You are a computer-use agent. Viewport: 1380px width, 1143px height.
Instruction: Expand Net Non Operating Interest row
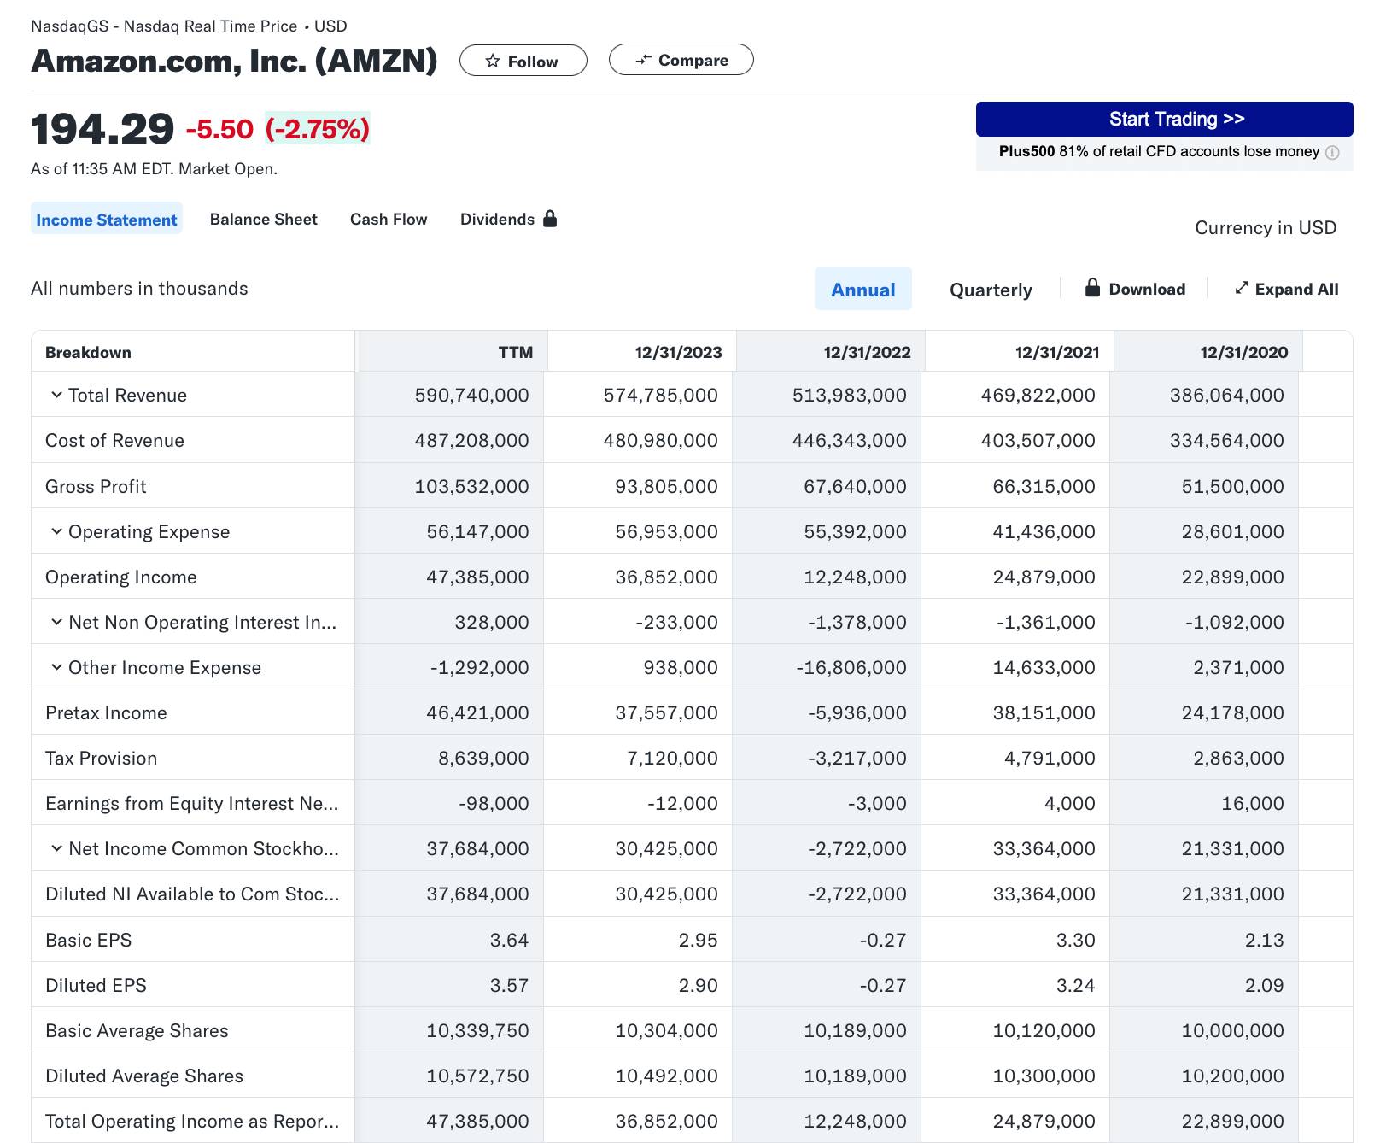pos(56,622)
